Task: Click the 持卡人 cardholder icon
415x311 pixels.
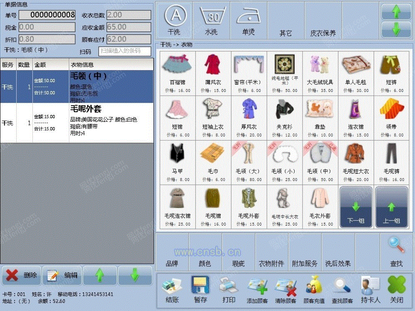Action: (371, 290)
